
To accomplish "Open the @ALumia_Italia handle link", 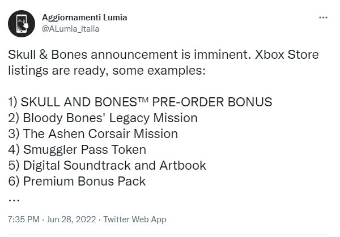I will coord(71,29).
